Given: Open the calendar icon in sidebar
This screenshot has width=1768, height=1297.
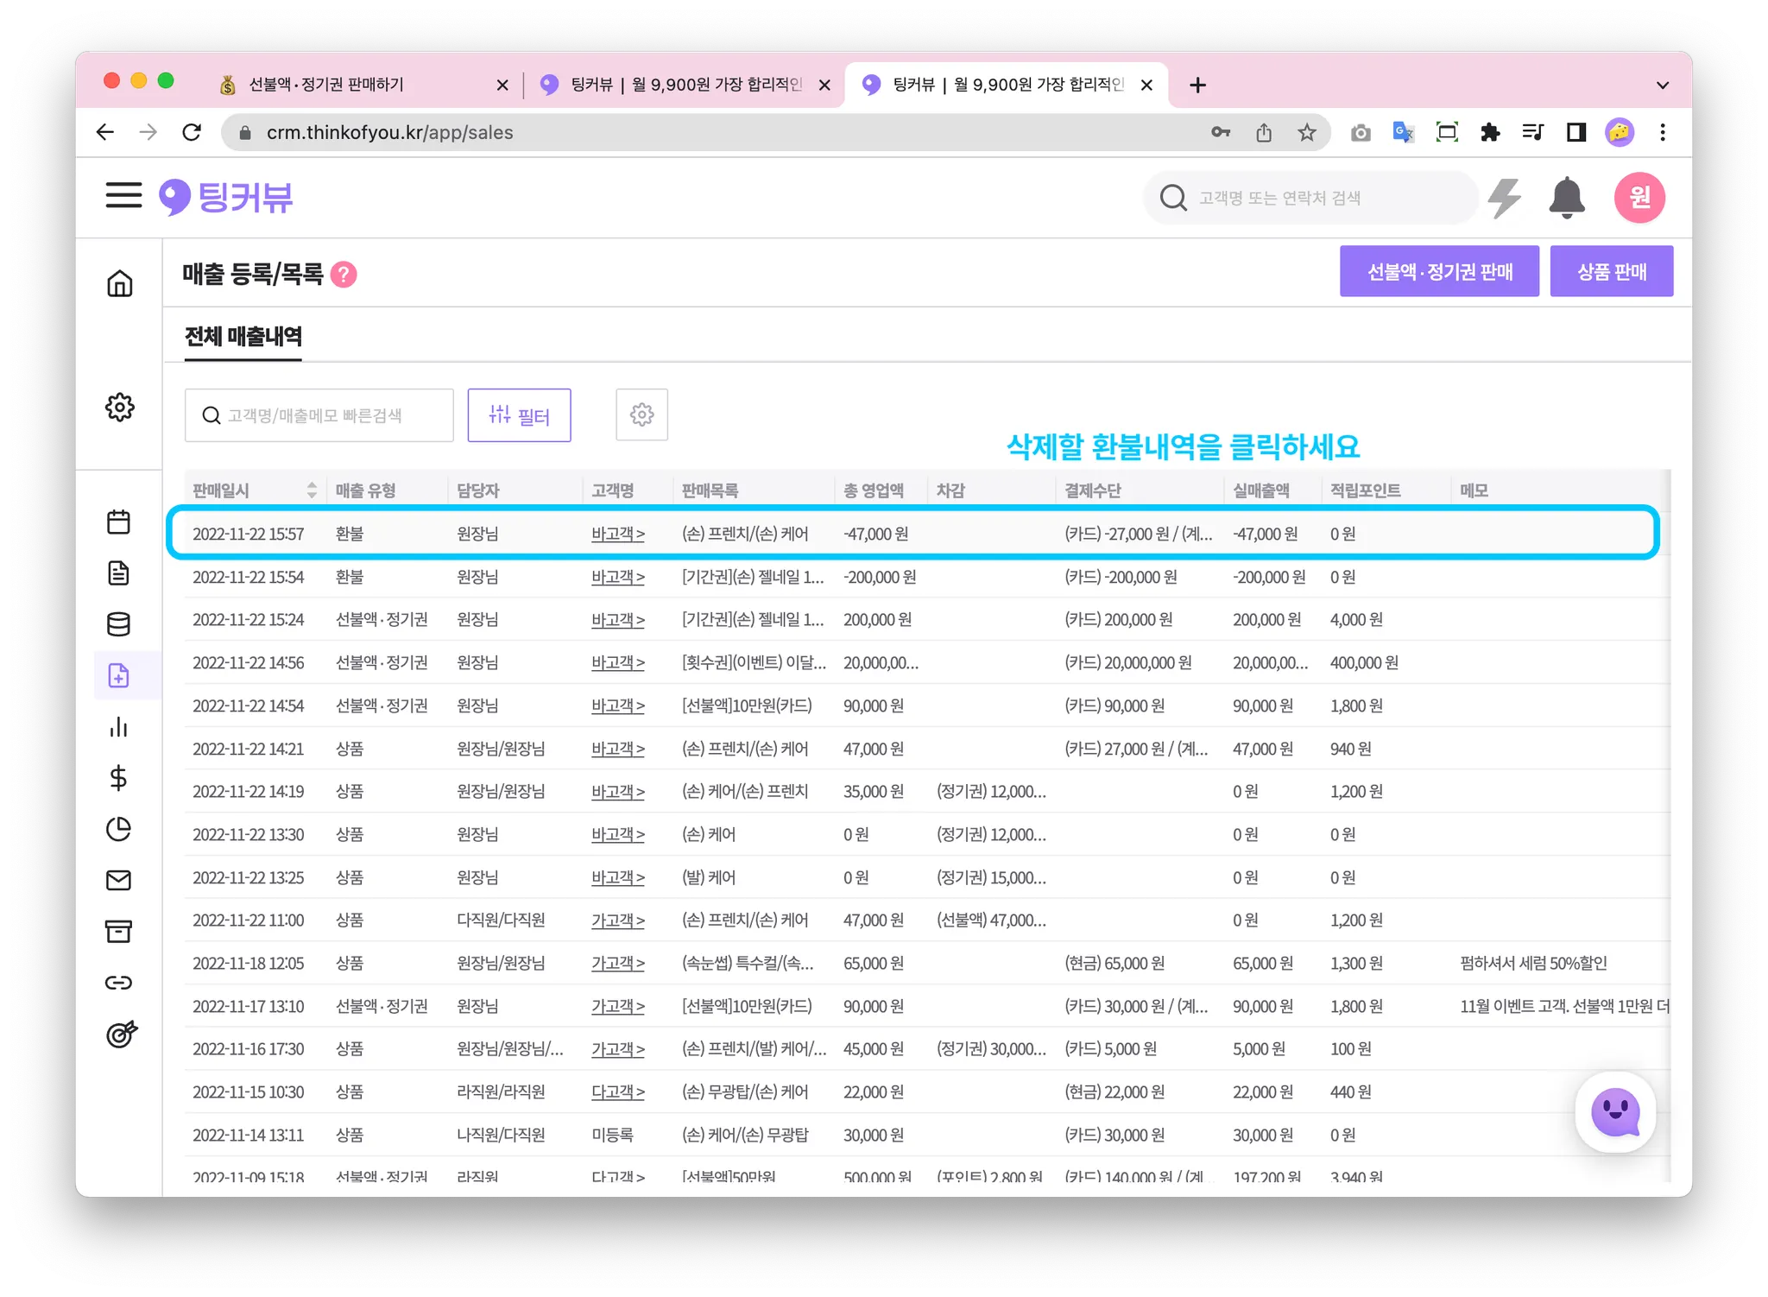Looking at the screenshot, I should coord(119,522).
